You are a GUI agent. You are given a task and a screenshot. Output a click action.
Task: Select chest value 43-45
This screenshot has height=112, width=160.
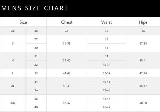click(x=67, y=86)
